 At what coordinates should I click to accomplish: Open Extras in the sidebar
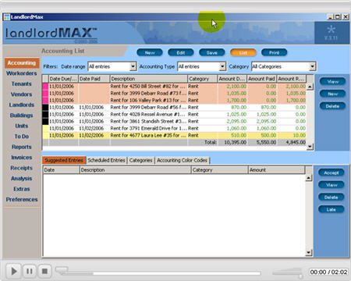pyautogui.click(x=22, y=189)
